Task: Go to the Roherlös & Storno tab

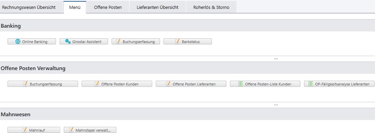Action: click(x=212, y=7)
